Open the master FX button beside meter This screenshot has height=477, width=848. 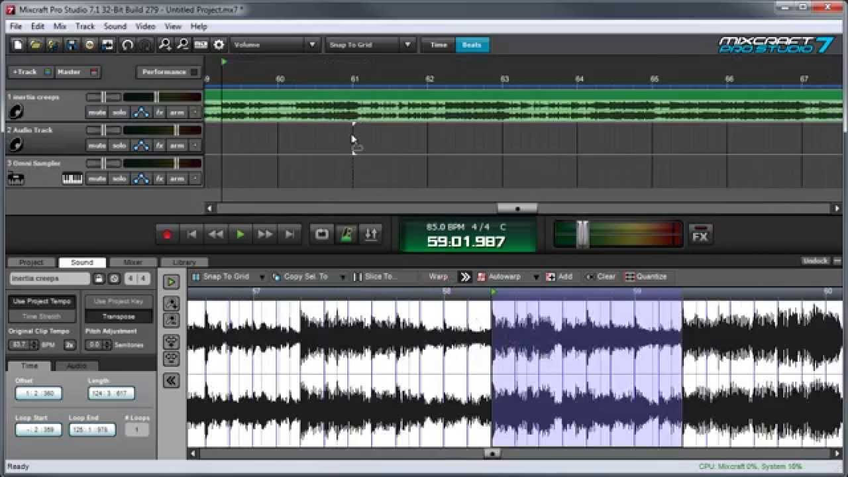click(700, 235)
